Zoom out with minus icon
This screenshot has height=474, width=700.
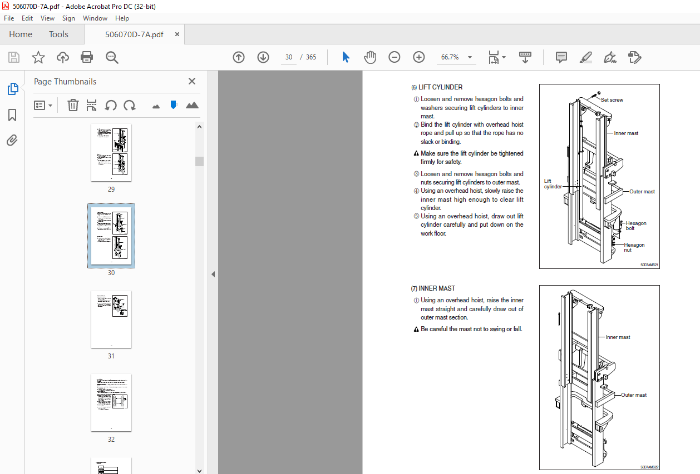(395, 57)
